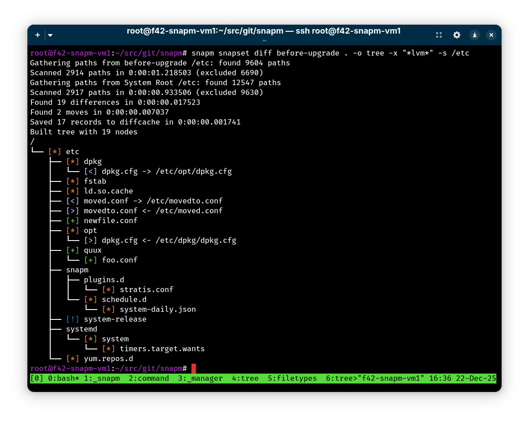The image size is (529, 422).
Task: Switch to tmux window 5:filetypes
Action: tap(292, 378)
